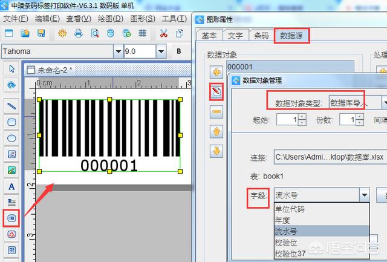Decrease the 份数 stepper value
The width and height of the screenshot is (387, 262).
(360, 123)
